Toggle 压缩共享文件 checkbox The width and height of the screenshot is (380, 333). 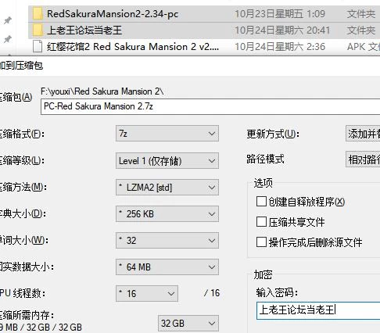point(261,222)
